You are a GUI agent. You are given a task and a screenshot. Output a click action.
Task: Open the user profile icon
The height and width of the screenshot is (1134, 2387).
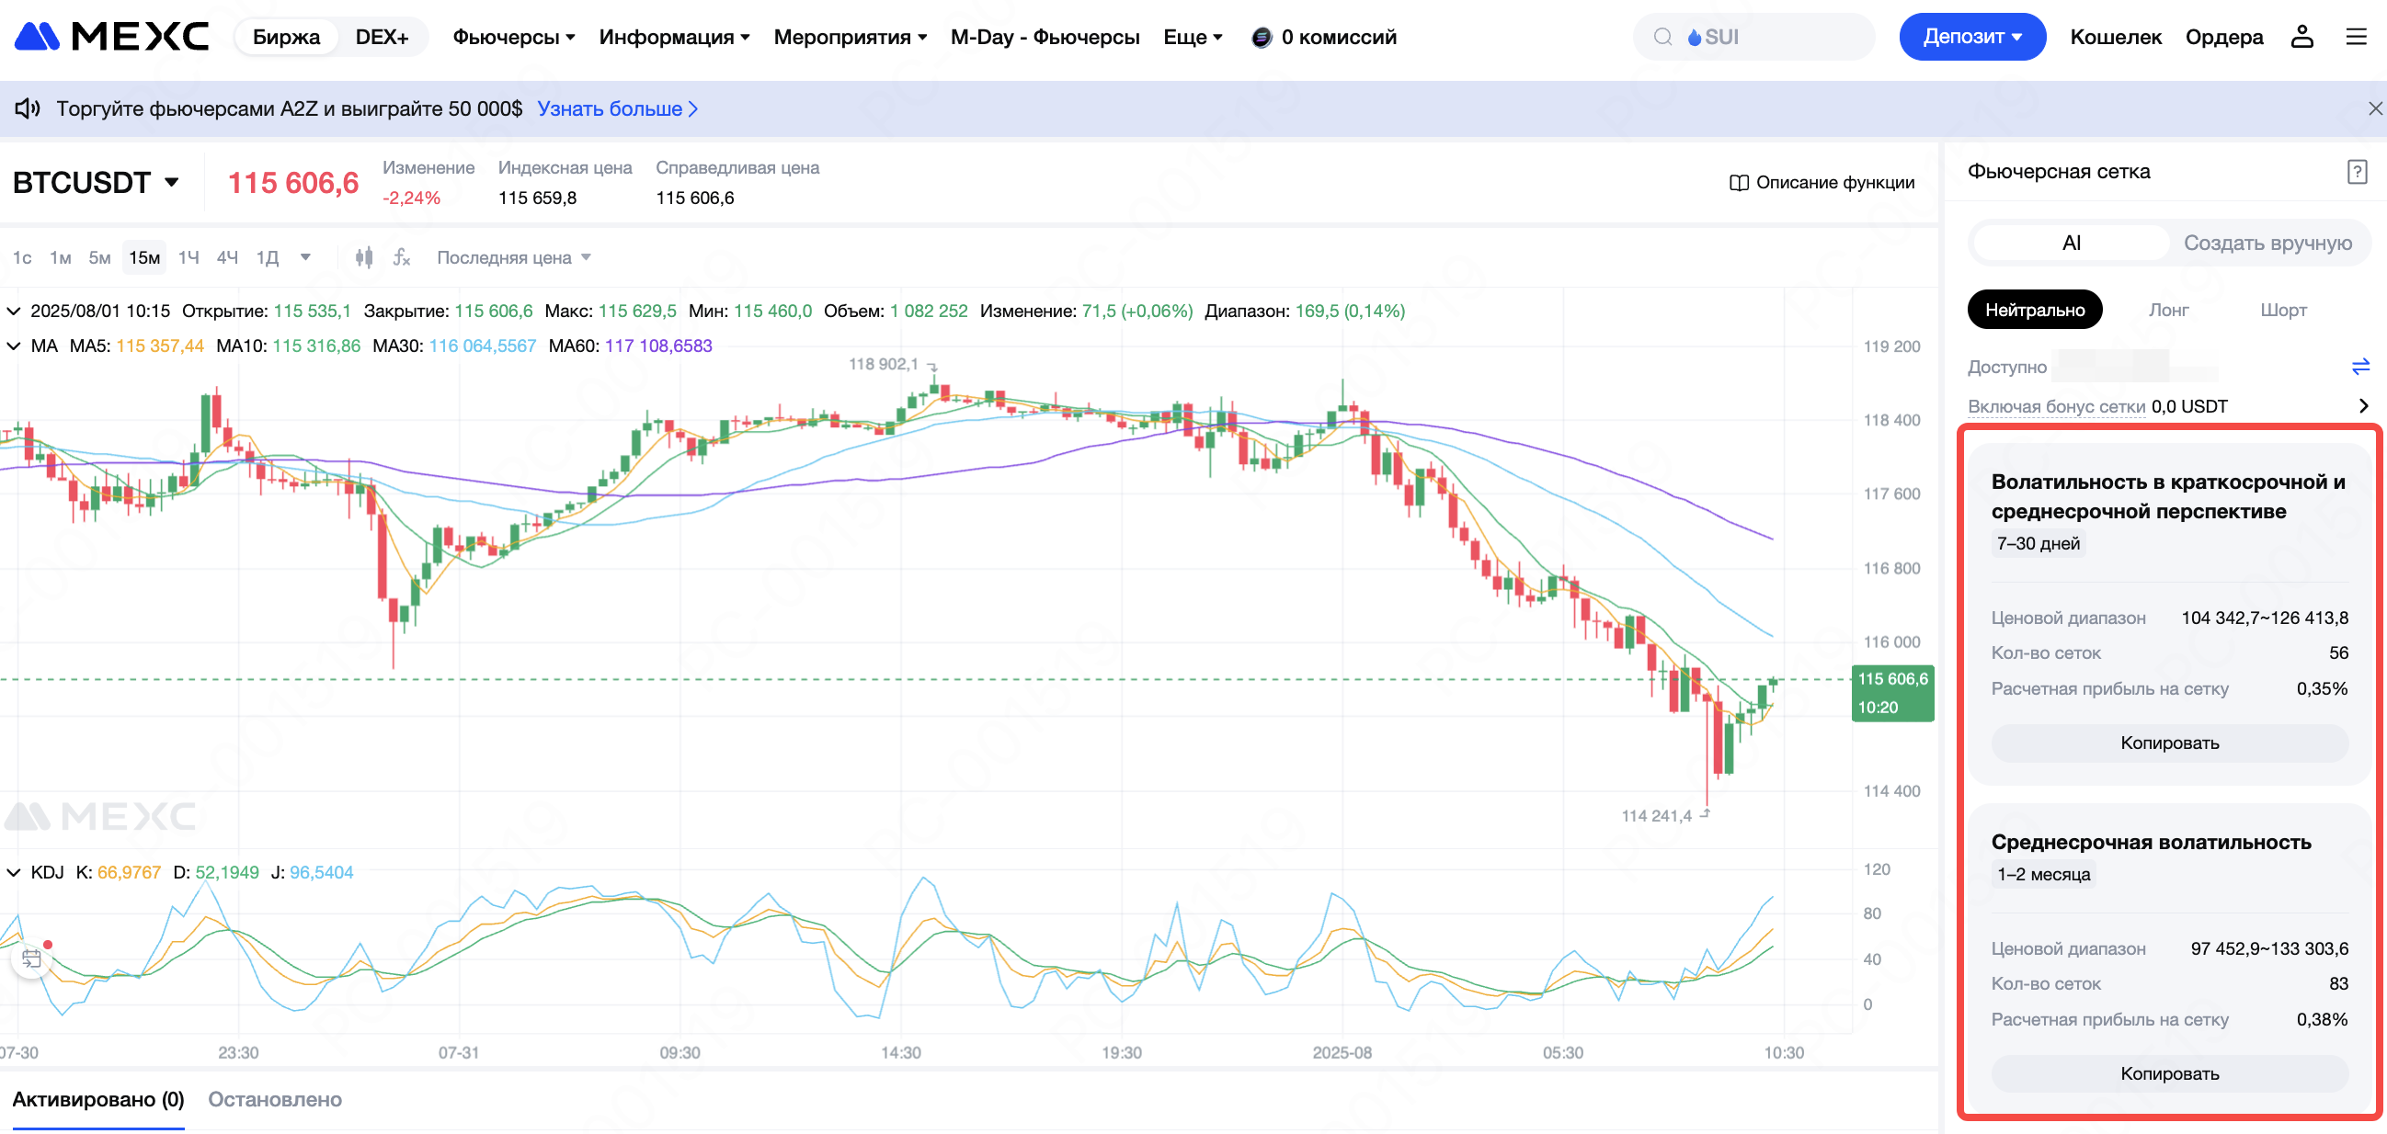click(2301, 37)
